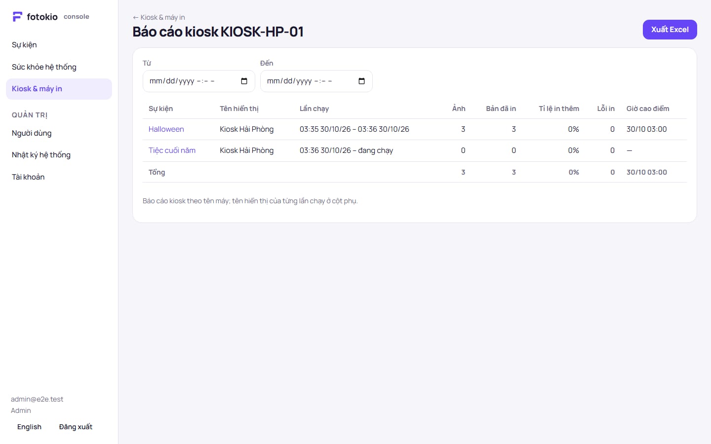This screenshot has width=711, height=444.
Task: Open Người dùng admin page
Action: 59,133
